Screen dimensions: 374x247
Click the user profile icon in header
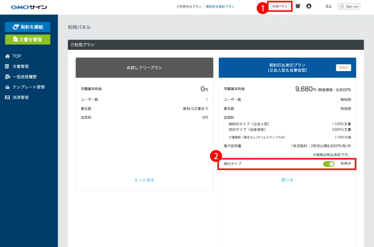(x=309, y=6)
